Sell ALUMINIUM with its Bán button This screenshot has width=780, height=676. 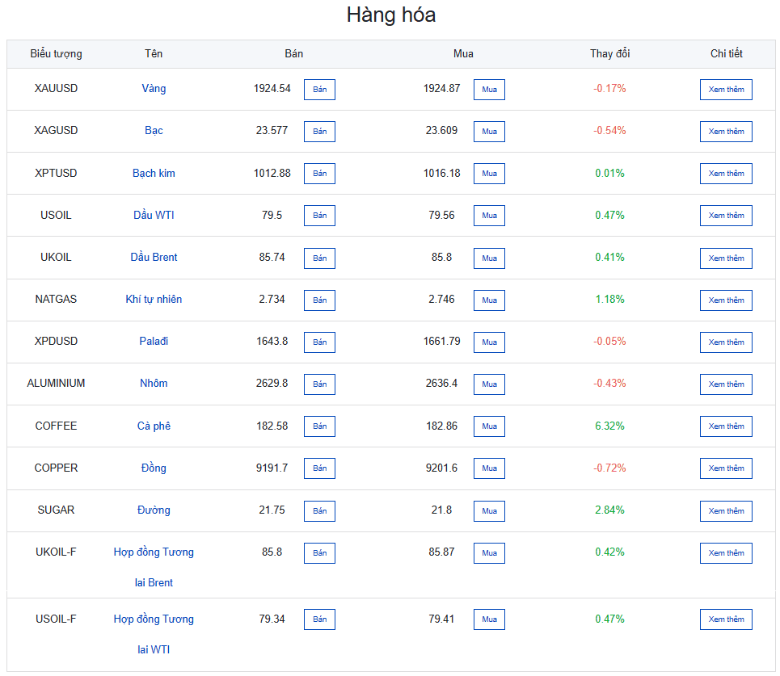click(319, 384)
